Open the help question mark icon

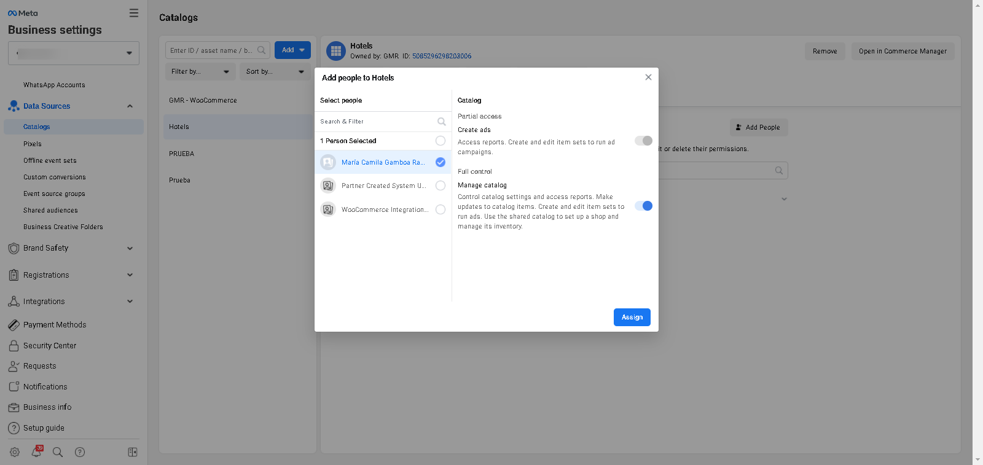pyautogui.click(x=80, y=452)
